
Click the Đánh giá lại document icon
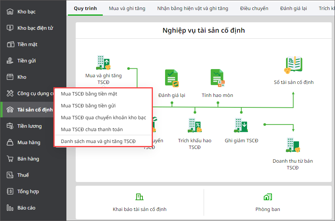[172, 78]
